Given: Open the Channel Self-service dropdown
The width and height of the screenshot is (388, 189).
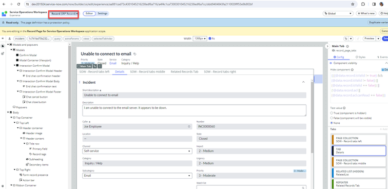Looking at the screenshot, I should click(137, 151).
